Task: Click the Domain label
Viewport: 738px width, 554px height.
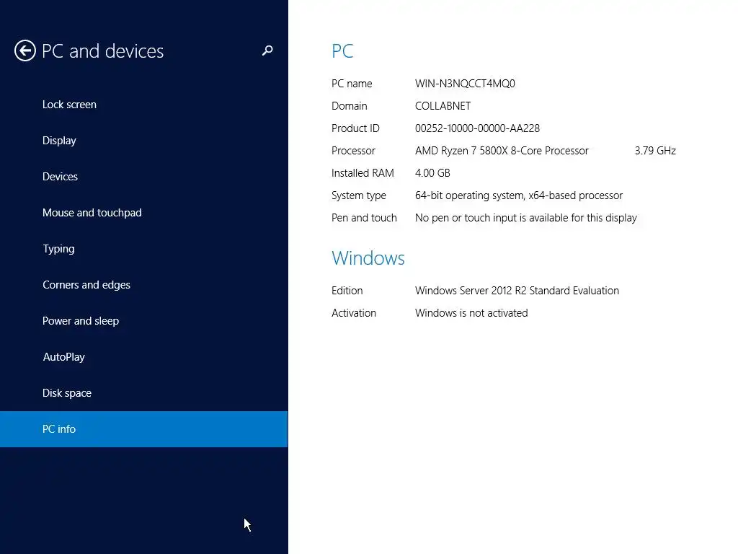Action: tap(350, 106)
